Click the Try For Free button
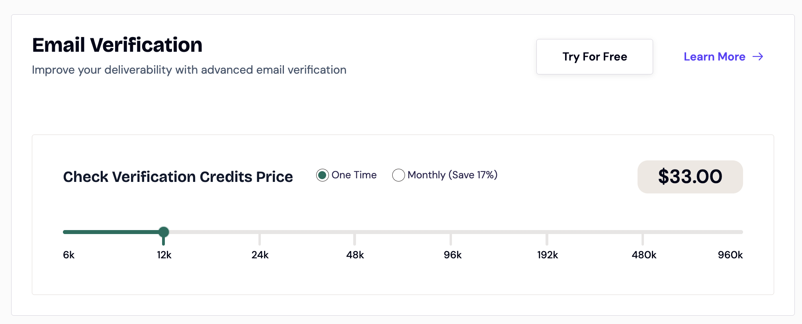 (x=594, y=57)
